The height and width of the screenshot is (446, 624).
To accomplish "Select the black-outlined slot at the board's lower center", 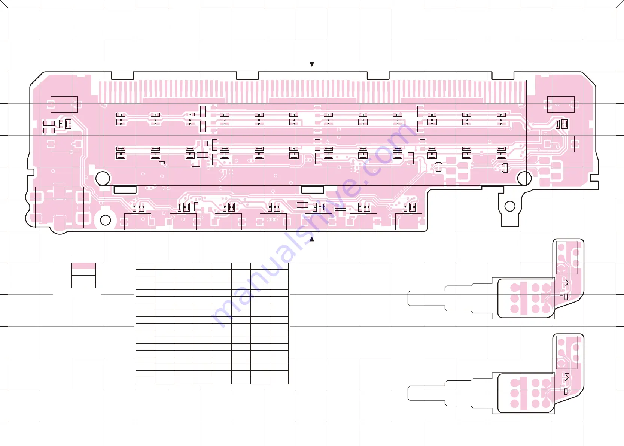I will point(313,189).
